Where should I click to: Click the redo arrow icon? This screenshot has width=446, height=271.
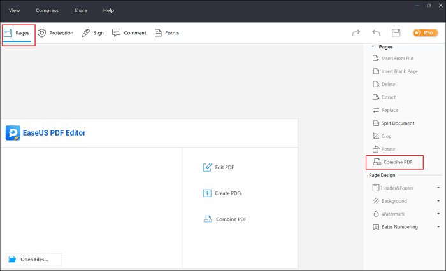pos(356,32)
